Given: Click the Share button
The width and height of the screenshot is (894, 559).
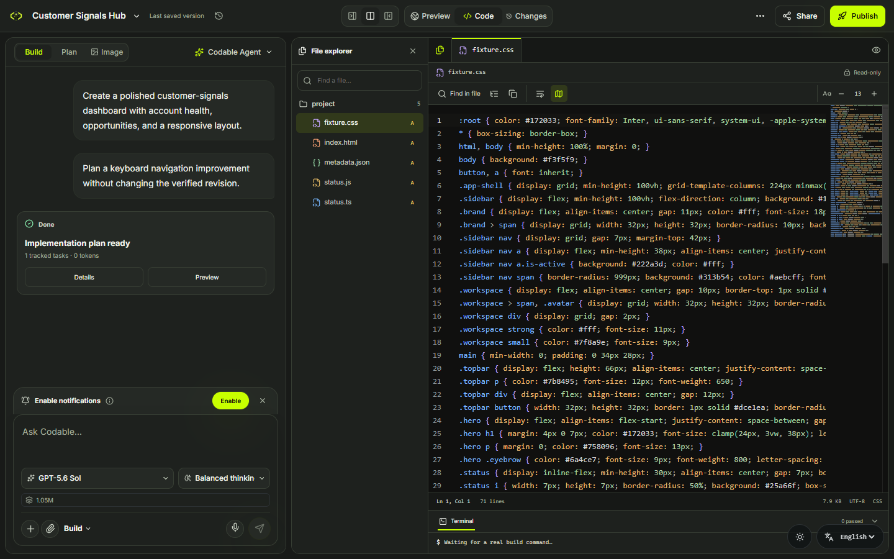Looking at the screenshot, I should 800,16.
